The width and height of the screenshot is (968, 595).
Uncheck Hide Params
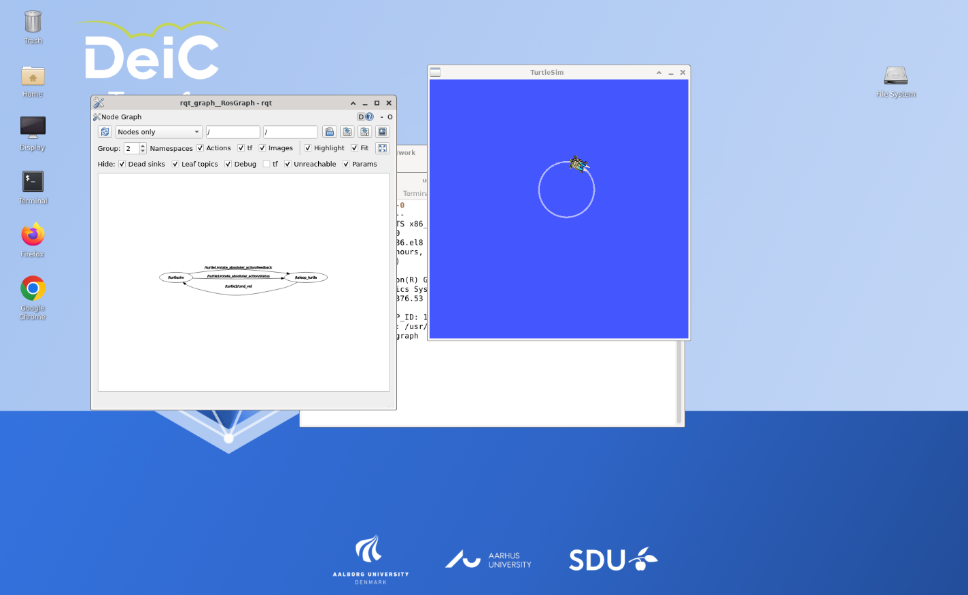346,164
